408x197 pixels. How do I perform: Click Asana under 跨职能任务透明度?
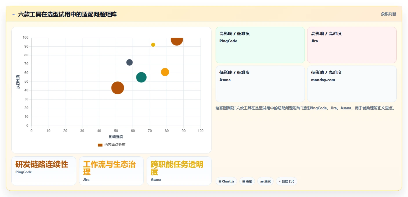point(156,180)
